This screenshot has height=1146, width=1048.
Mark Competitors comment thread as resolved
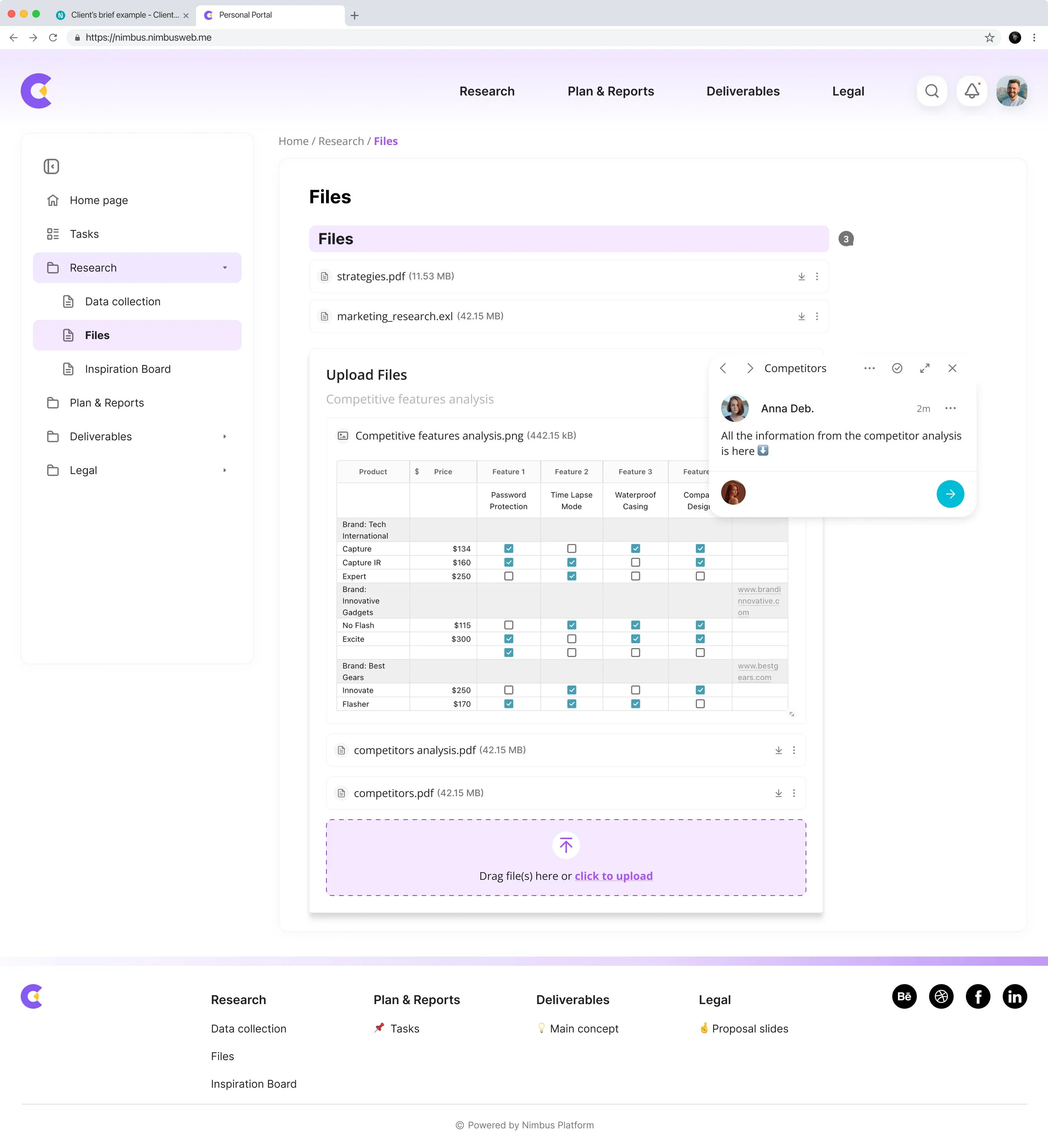897,368
